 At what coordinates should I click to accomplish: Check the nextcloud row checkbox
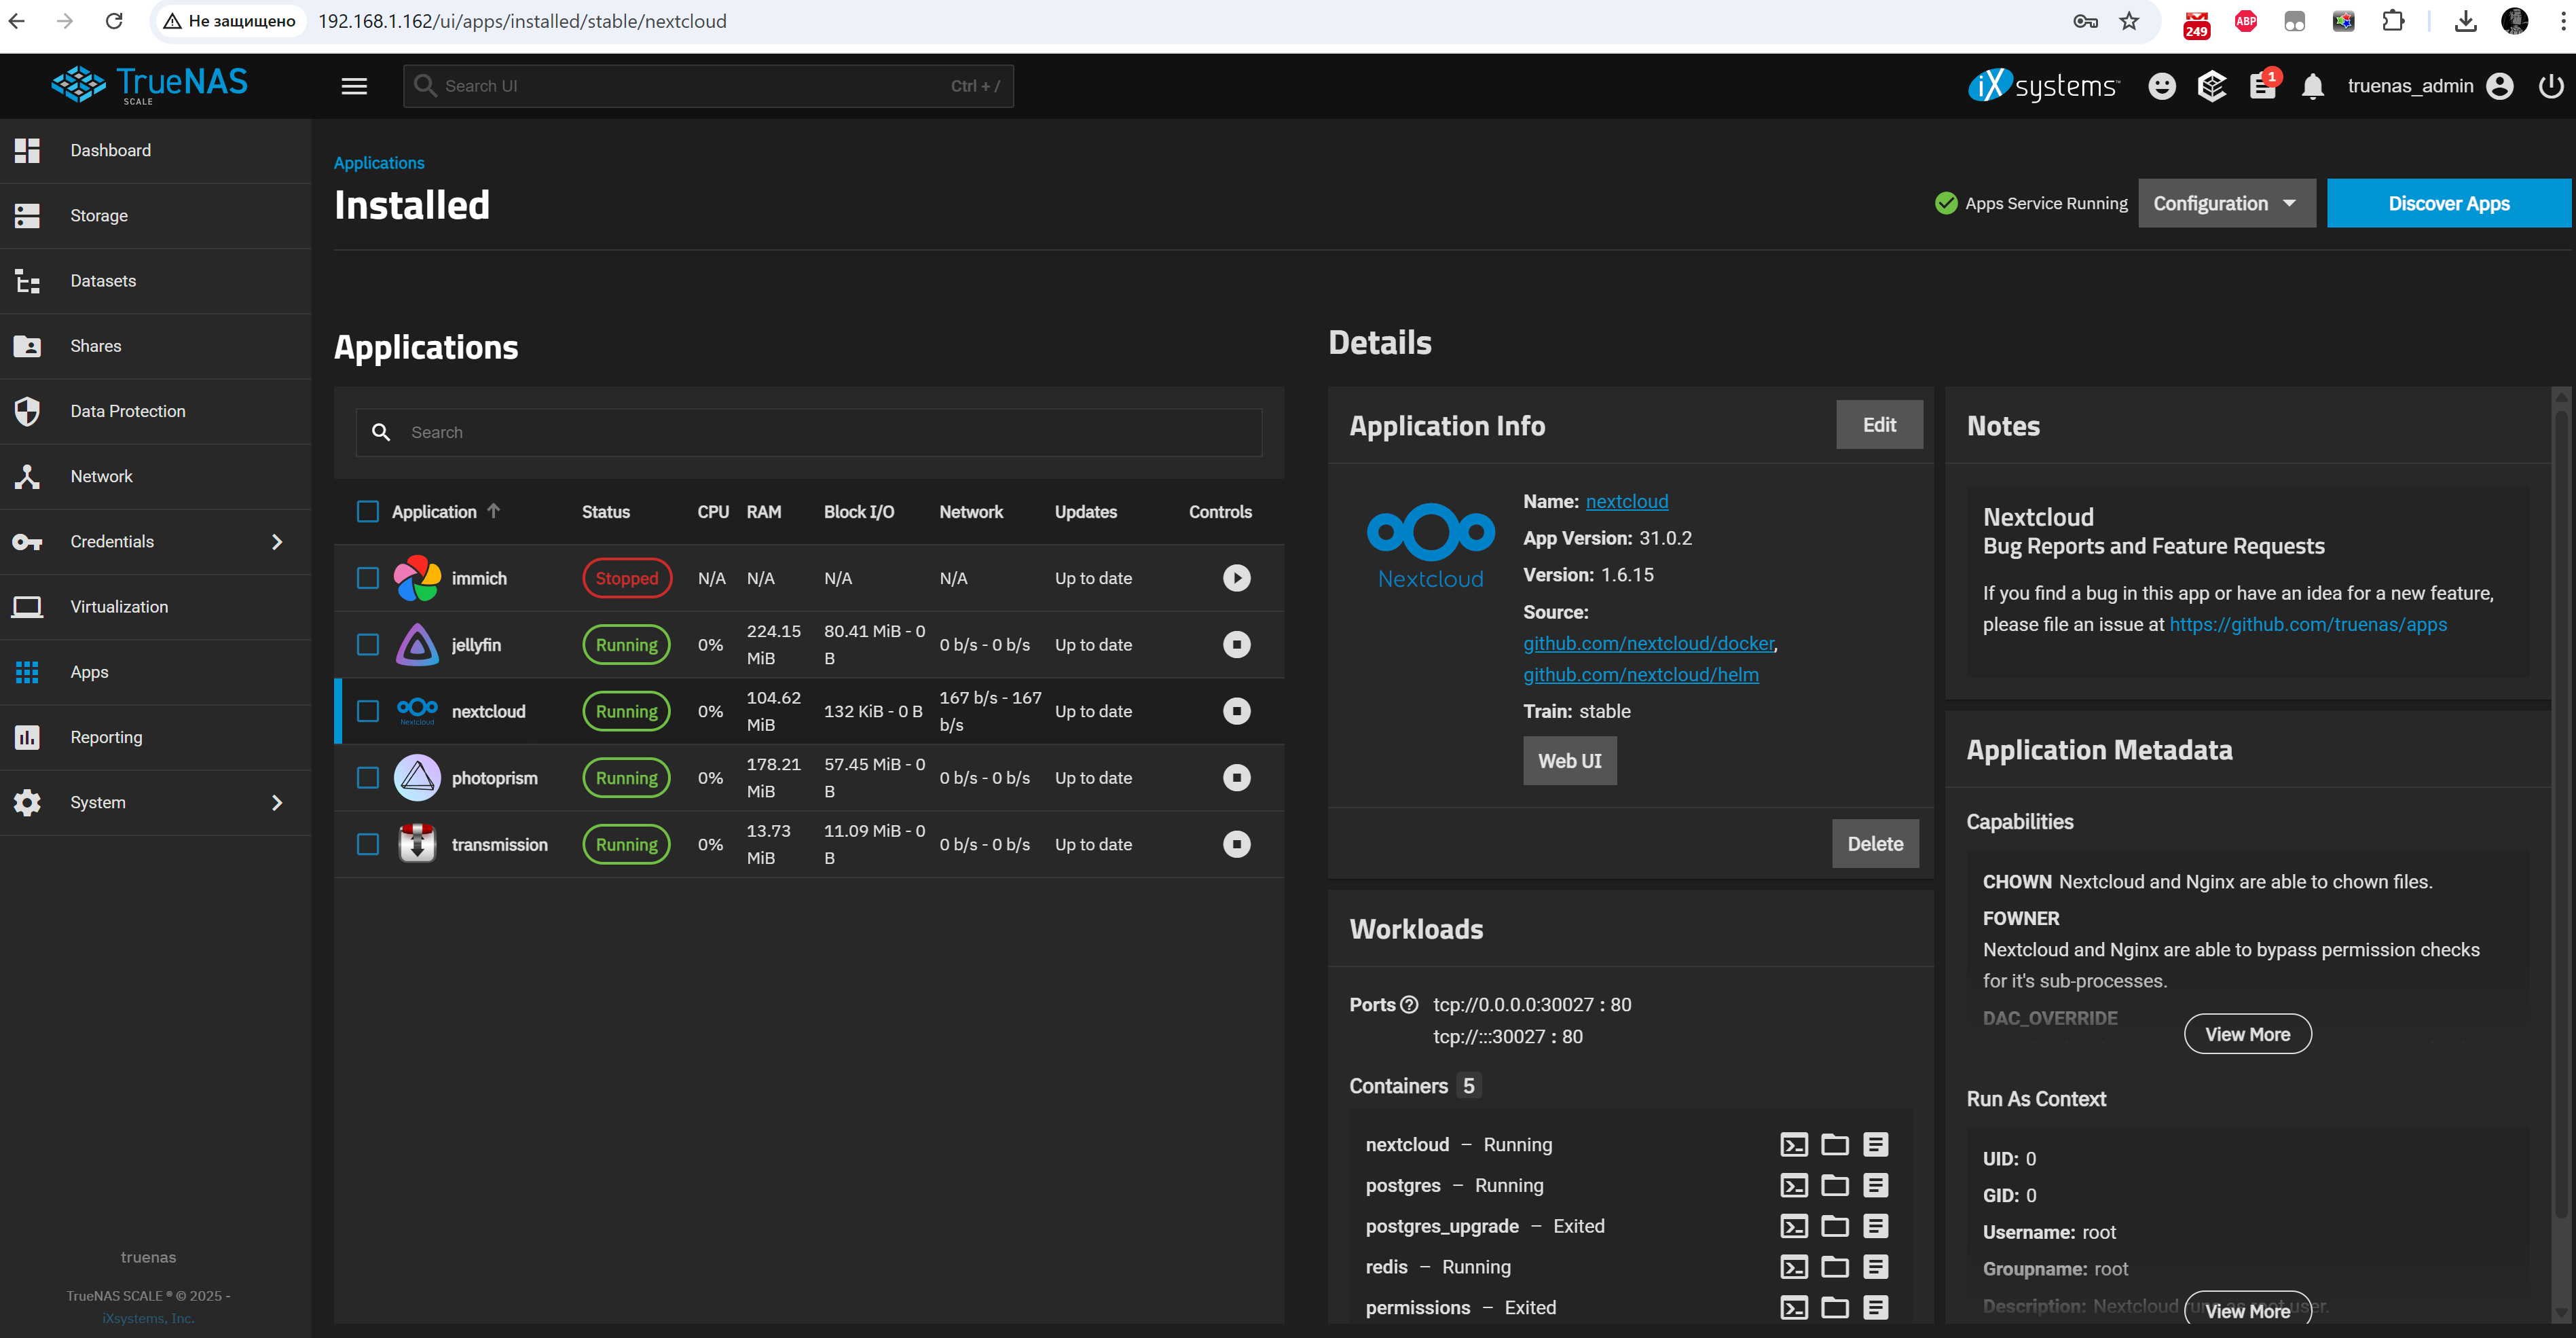(368, 711)
